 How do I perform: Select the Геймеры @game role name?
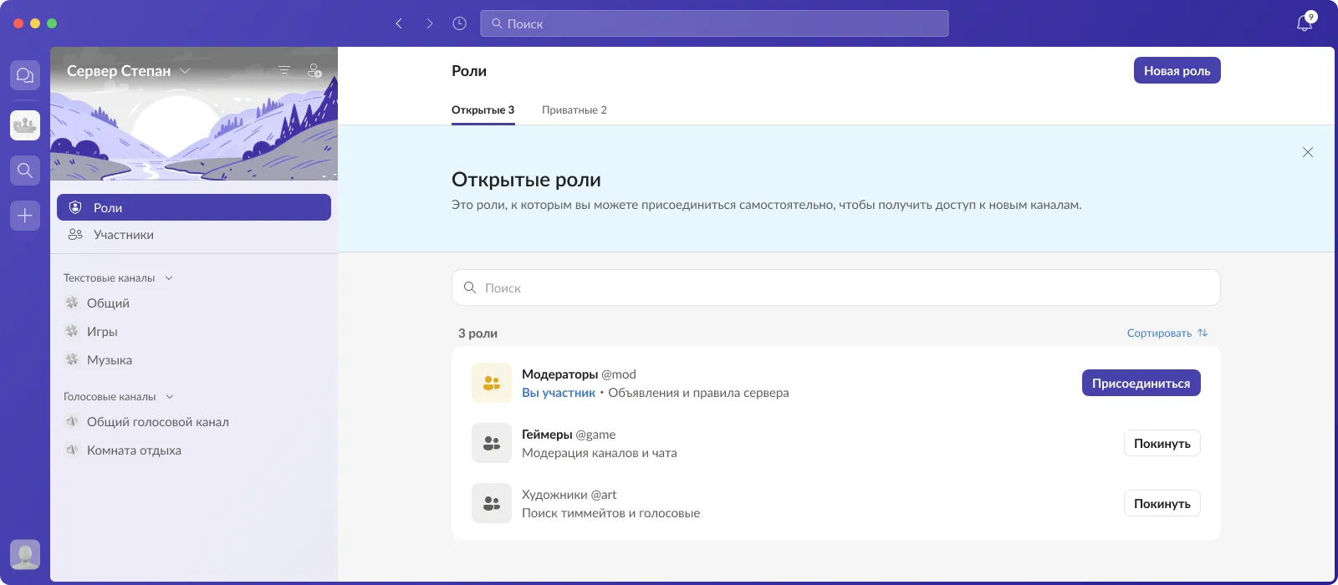(569, 435)
